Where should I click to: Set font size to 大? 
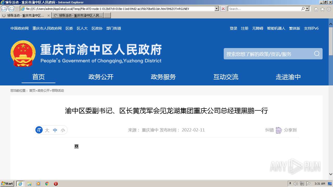coord(47,130)
